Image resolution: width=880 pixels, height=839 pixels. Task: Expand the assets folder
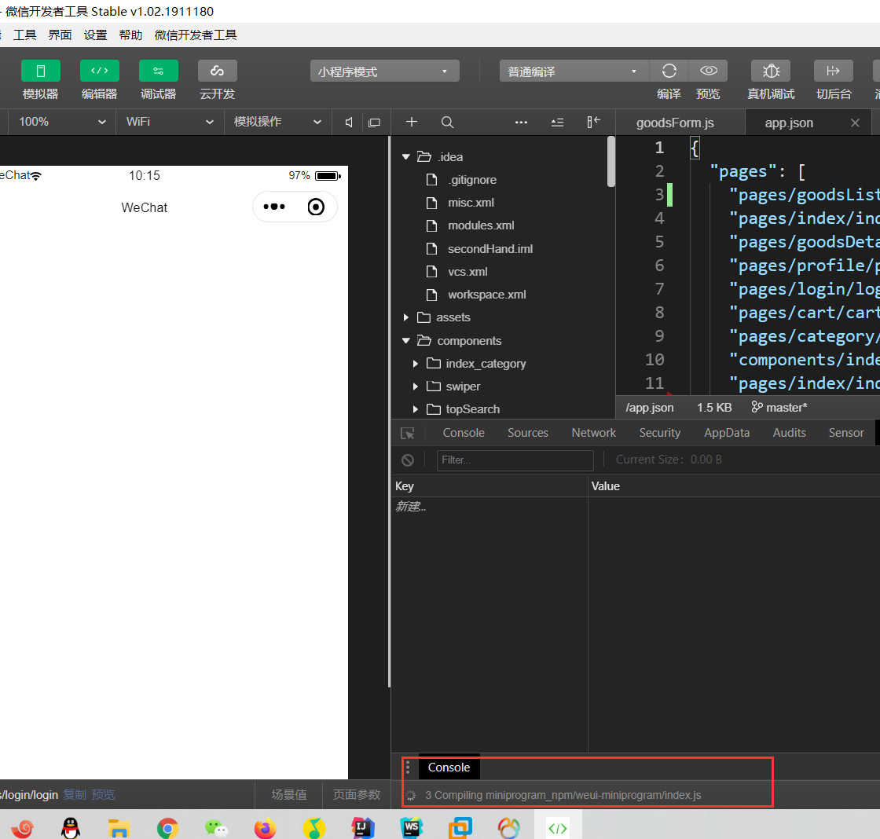(405, 317)
